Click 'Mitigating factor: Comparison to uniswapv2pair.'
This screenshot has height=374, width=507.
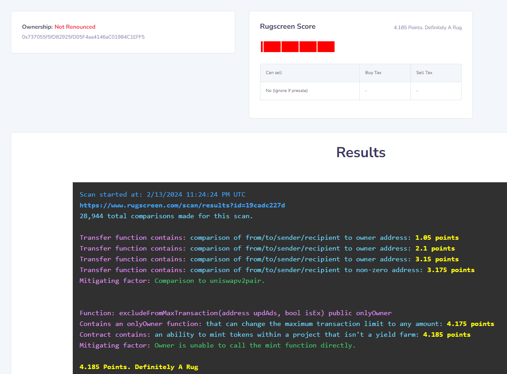[x=172, y=281]
